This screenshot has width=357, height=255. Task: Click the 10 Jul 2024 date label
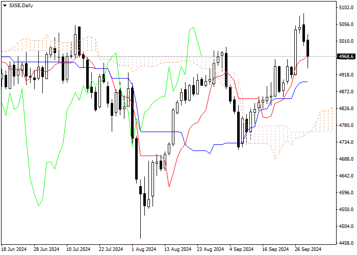pos(79,249)
